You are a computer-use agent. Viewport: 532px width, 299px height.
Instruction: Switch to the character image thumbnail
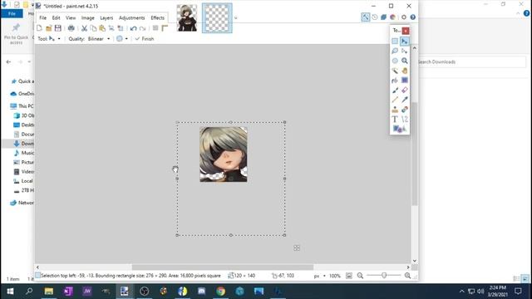click(187, 18)
